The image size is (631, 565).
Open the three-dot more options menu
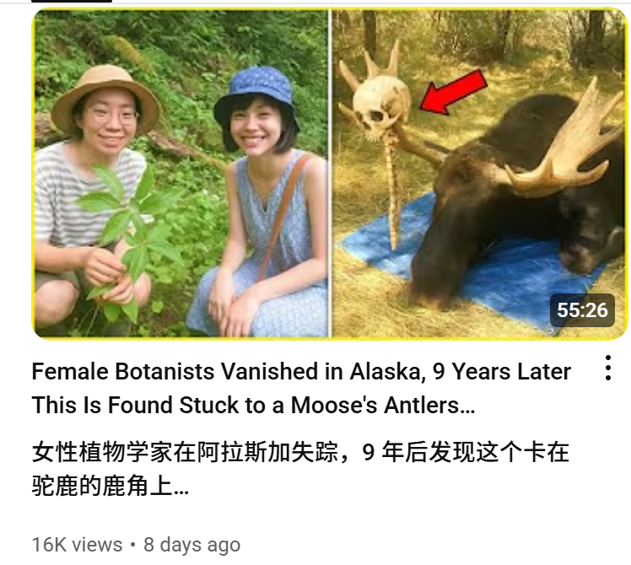point(608,368)
